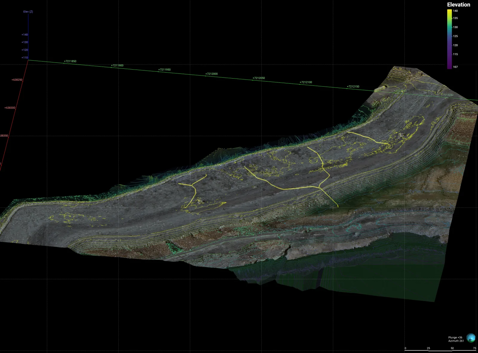
Task: Click the 50 mark on scale bar
Action: coord(452,348)
